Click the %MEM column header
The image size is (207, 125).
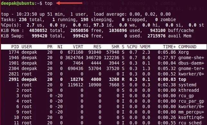145,47
